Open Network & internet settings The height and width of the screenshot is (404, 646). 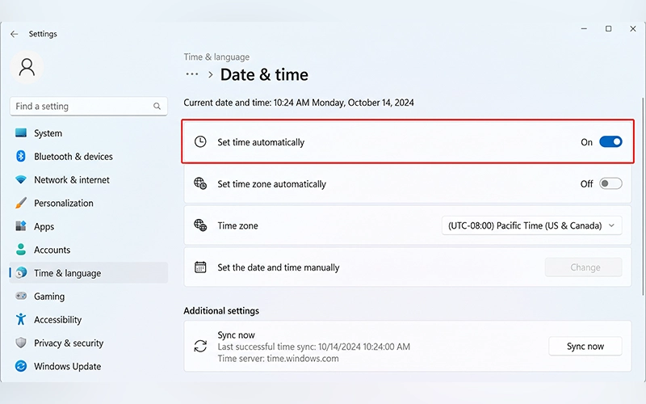point(89,179)
